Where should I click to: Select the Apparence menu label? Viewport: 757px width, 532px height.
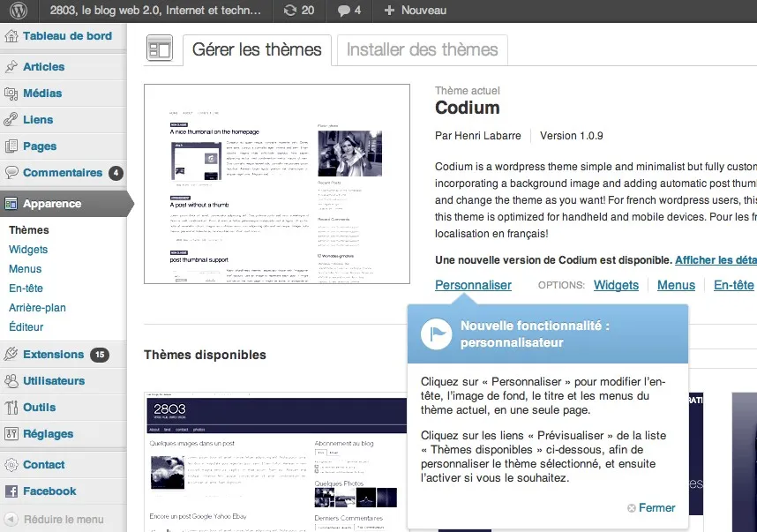(52, 204)
